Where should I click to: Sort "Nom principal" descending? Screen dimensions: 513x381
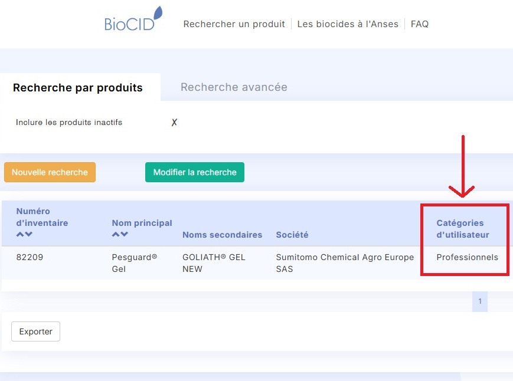click(124, 234)
